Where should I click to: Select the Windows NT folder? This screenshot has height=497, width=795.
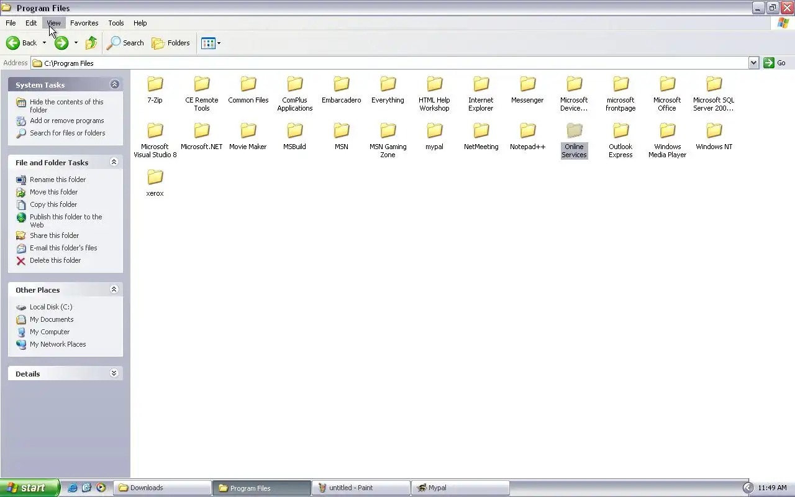pos(714,136)
